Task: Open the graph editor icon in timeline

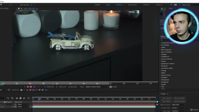Action: [29, 98]
